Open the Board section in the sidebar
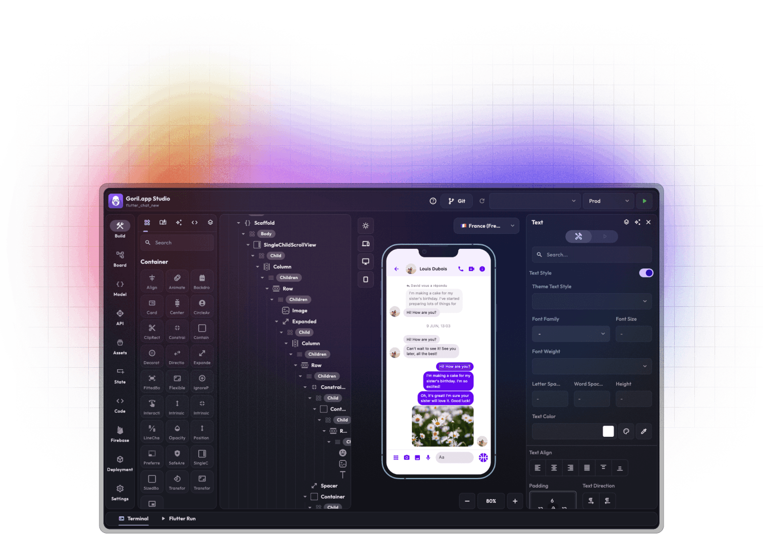Screen dimensions: 763x538 (120, 258)
